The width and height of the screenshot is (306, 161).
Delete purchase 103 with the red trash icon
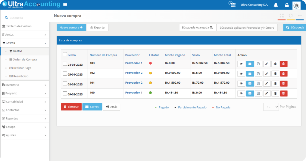(x=284, y=64)
